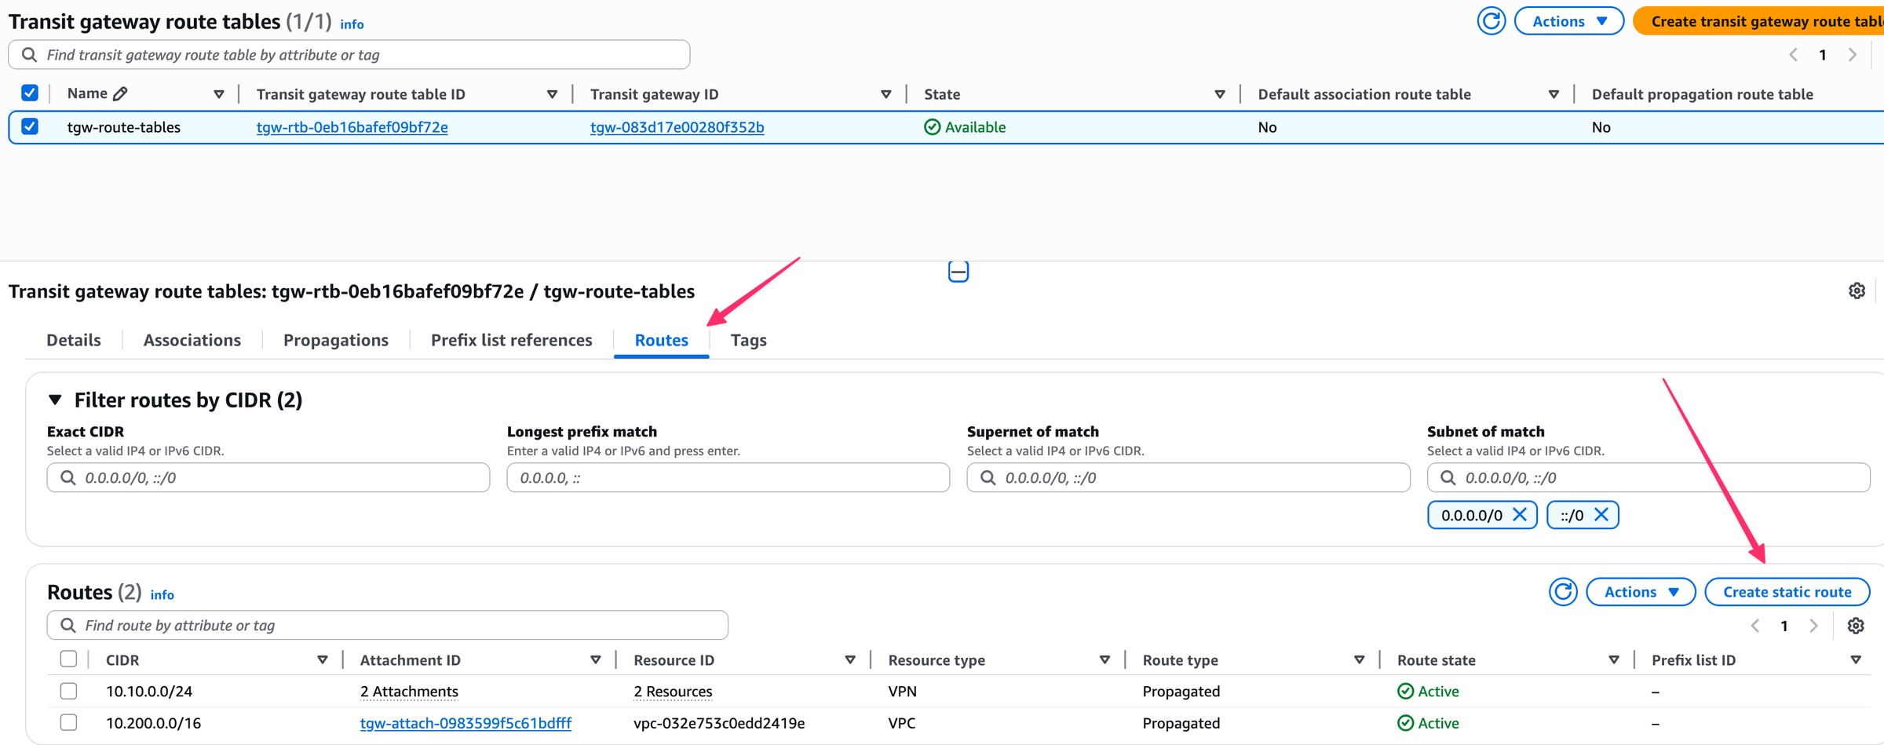Open the details panel settings gear

[x=1857, y=290]
